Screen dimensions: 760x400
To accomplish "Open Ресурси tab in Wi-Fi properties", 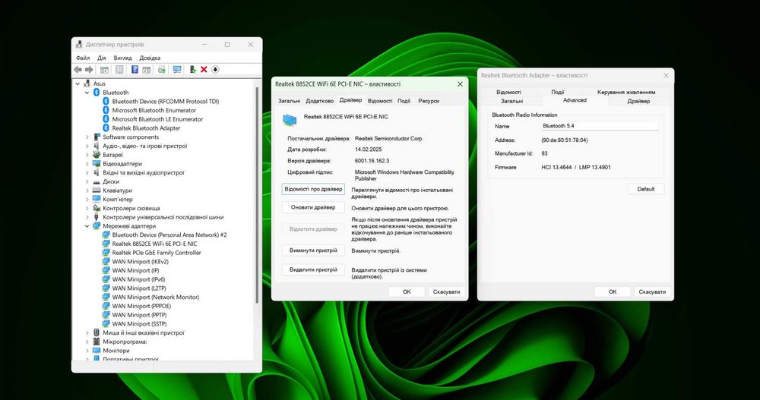I will point(429,101).
